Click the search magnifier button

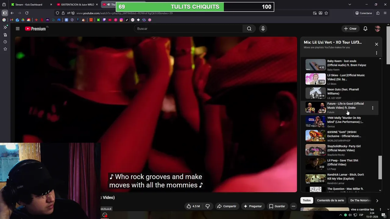pyautogui.click(x=249, y=29)
